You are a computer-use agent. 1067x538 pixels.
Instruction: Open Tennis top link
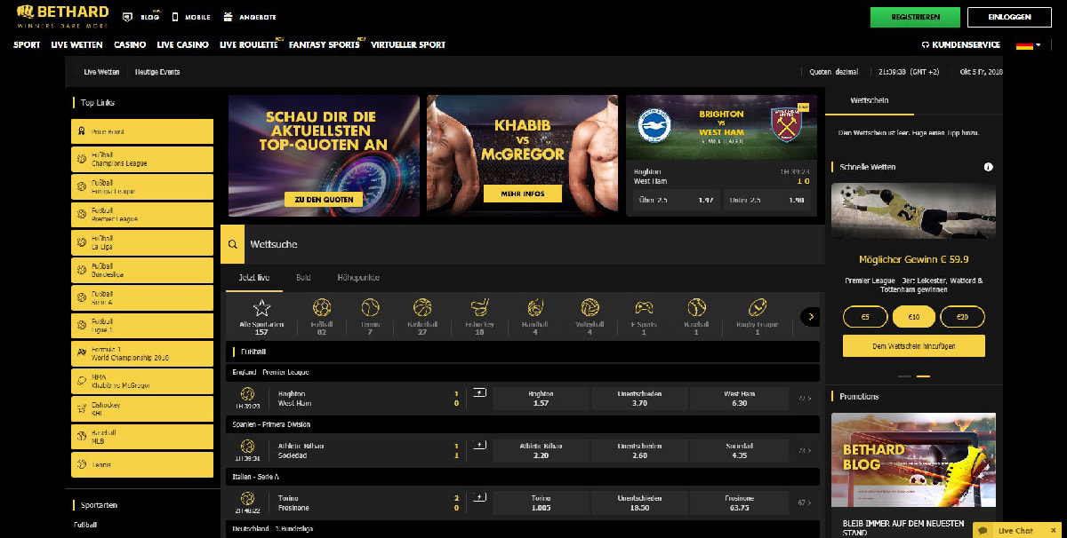[142, 464]
